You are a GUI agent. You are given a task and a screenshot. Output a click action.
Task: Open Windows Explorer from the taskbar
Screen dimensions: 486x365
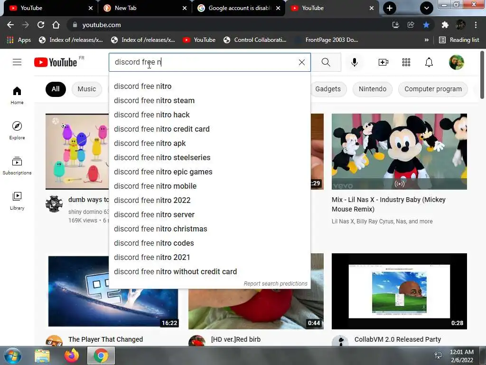tap(42, 355)
